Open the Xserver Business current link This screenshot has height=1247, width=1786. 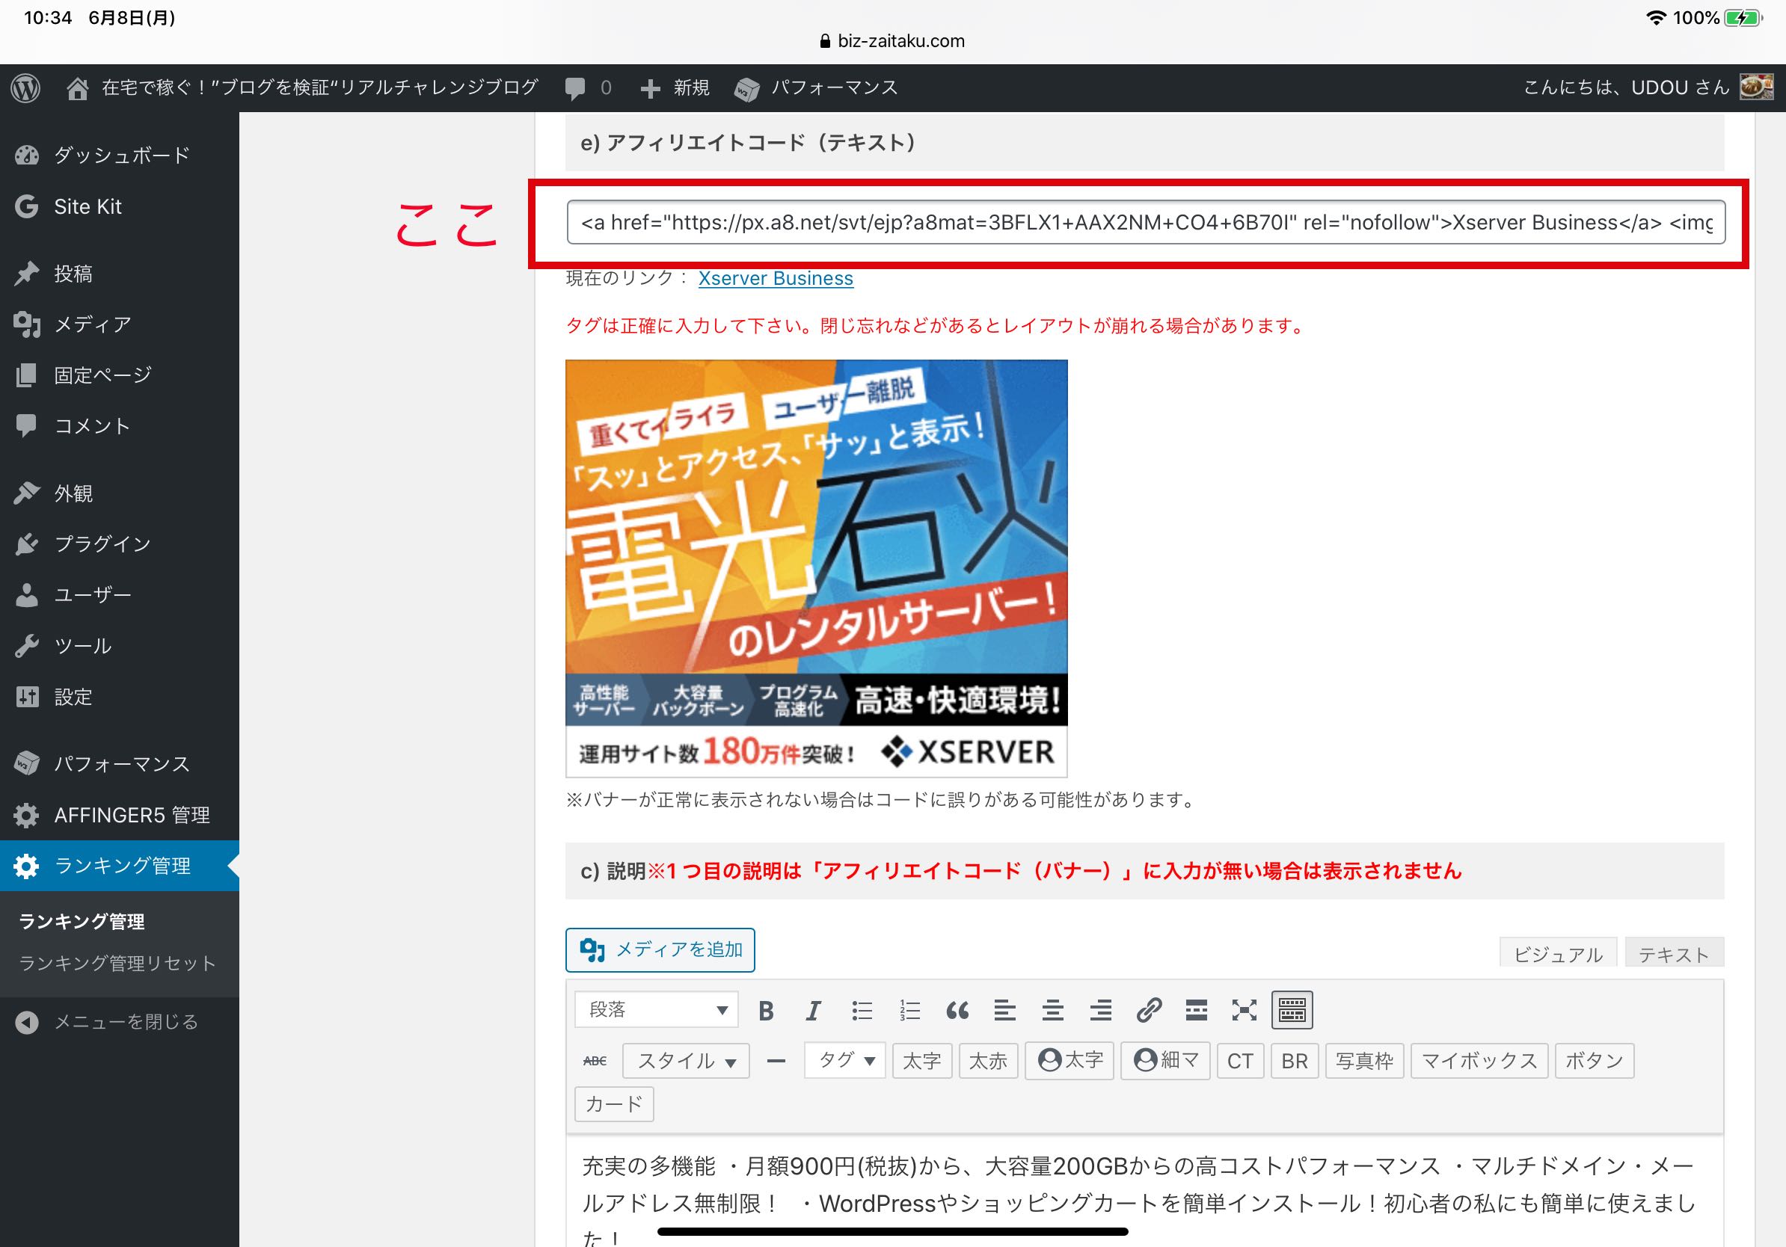(776, 278)
